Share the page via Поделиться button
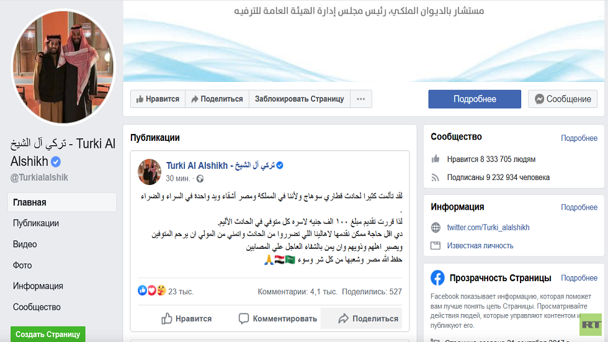 coord(217,99)
